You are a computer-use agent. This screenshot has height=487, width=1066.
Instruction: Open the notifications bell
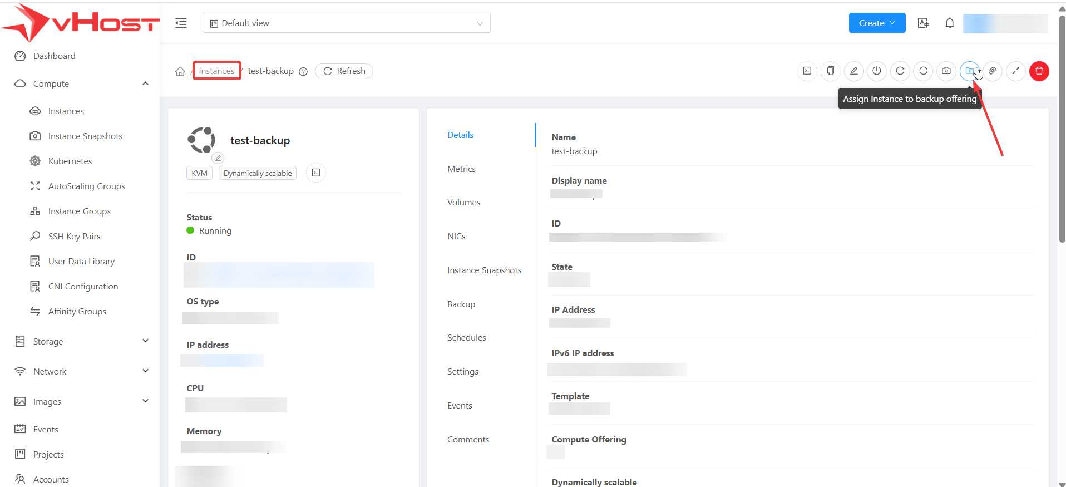click(950, 23)
